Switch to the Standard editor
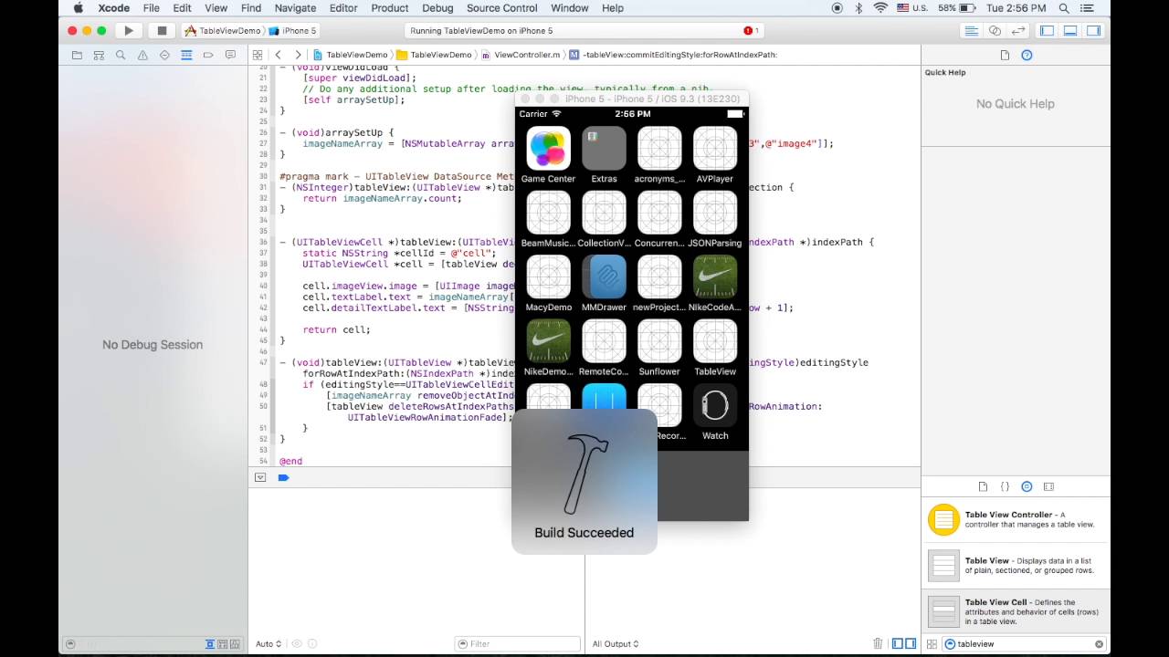Viewport: 1169px width, 657px height. click(972, 30)
